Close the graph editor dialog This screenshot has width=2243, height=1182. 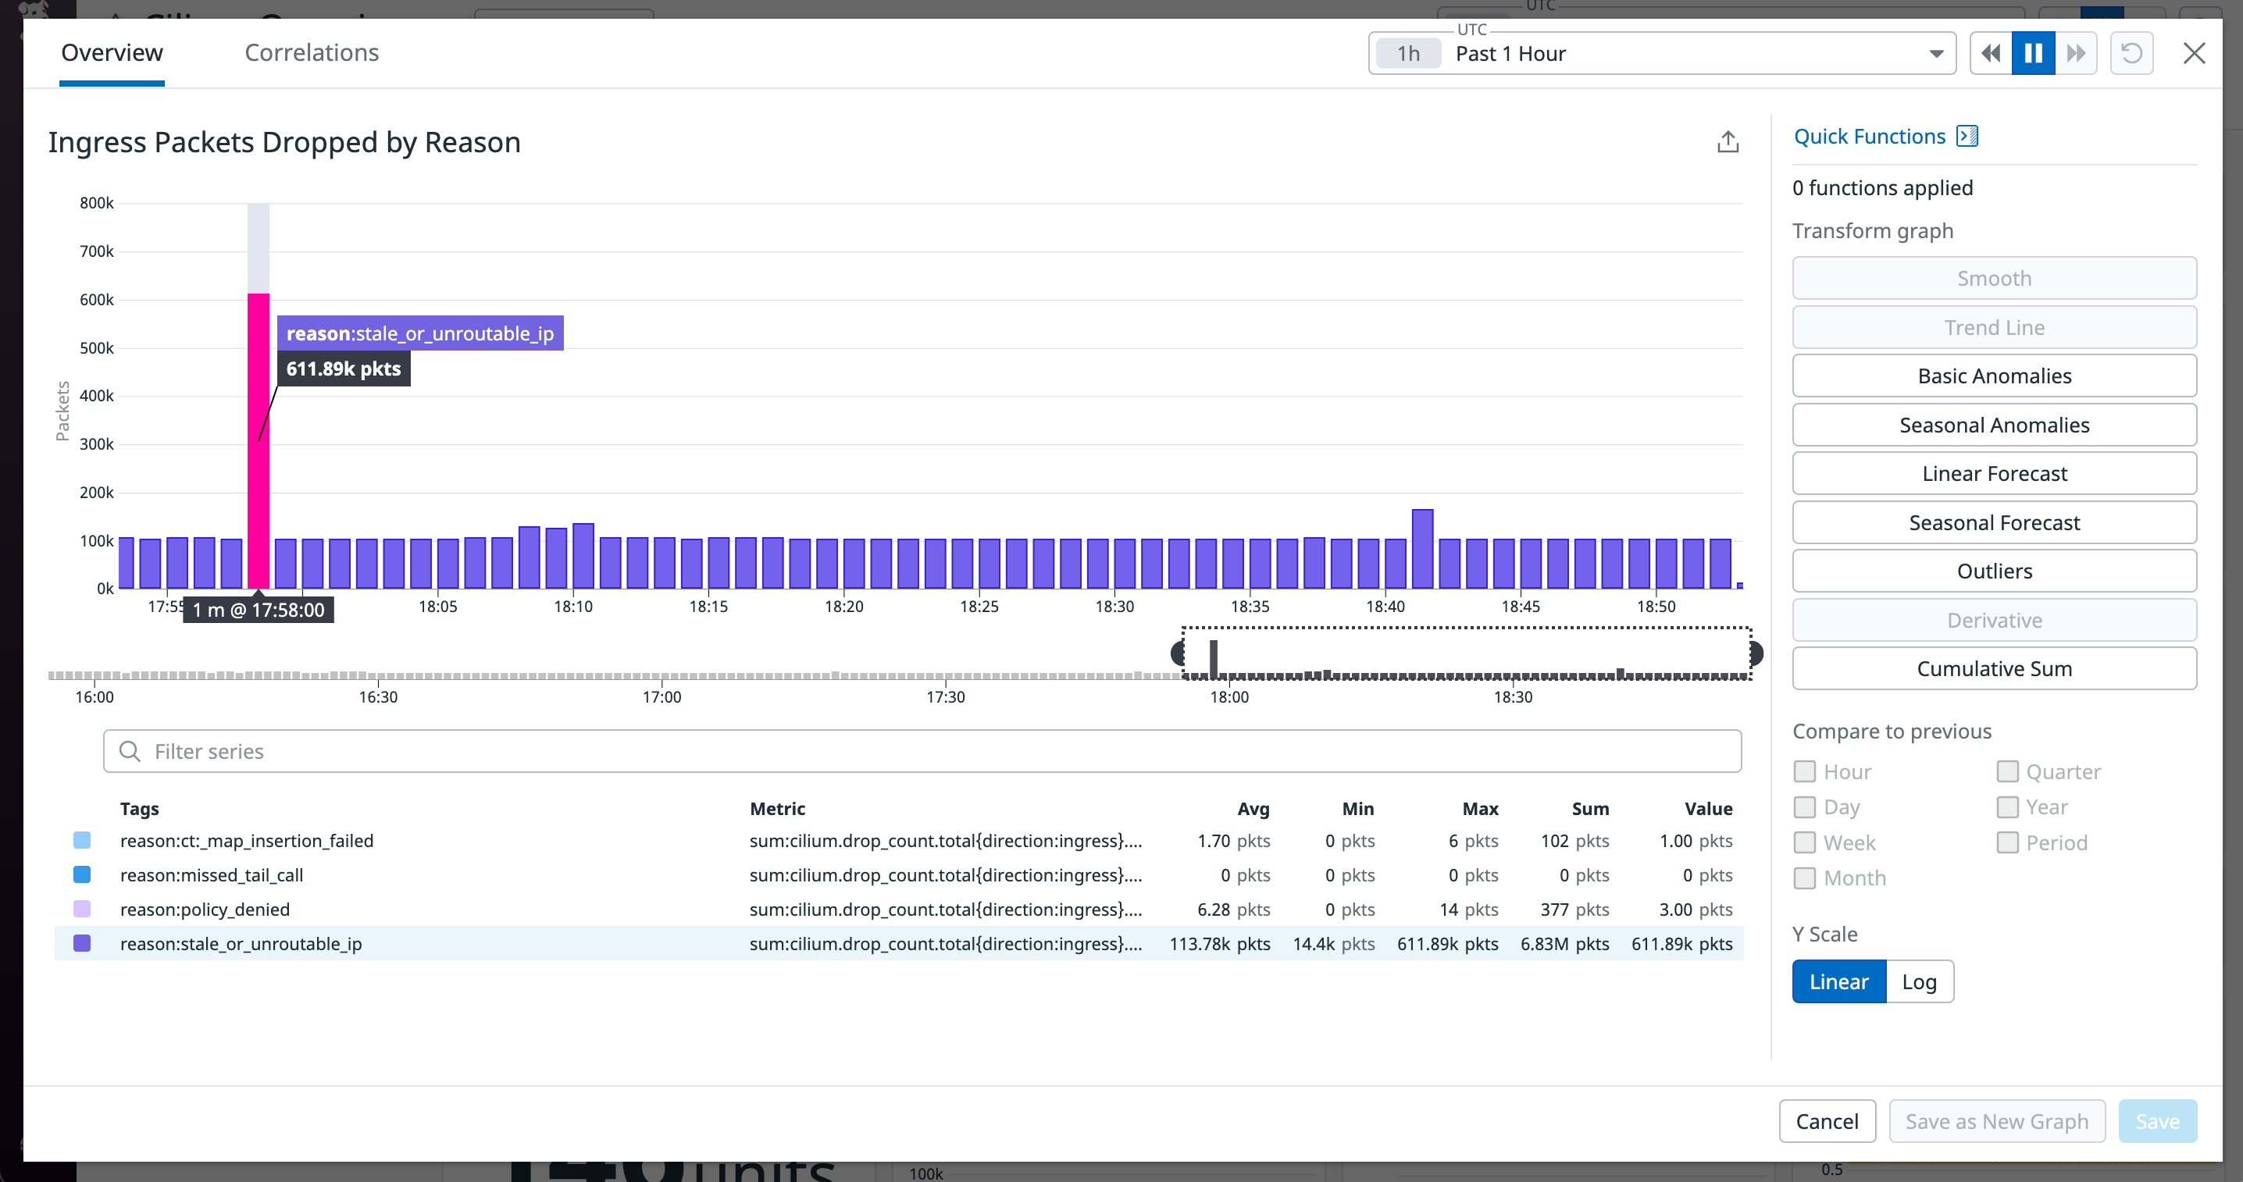(2195, 53)
